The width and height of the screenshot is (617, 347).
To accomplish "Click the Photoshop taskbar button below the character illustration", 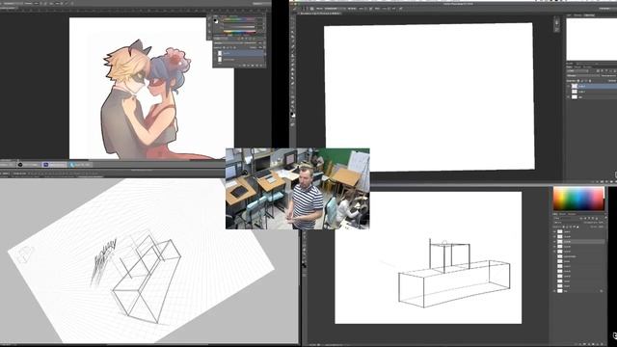I will tap(54, 165).
